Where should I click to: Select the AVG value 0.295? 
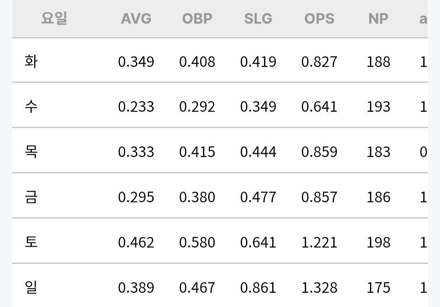[136, 197]
